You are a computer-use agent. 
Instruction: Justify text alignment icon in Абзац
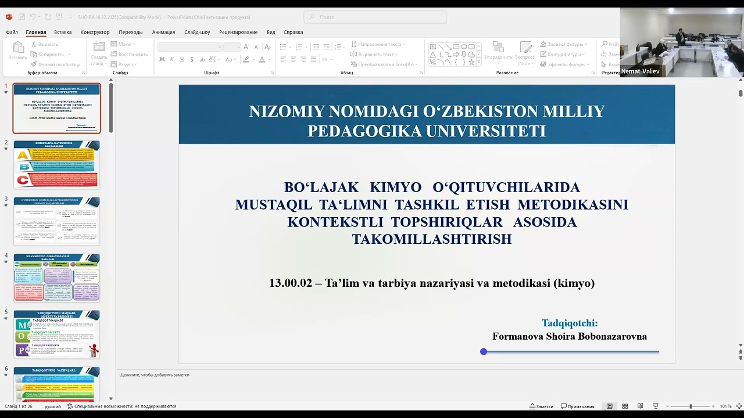pyautogui.click(x=313, y=59)
